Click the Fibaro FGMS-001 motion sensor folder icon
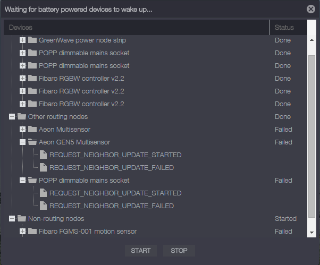 click(x=32, y=232)
